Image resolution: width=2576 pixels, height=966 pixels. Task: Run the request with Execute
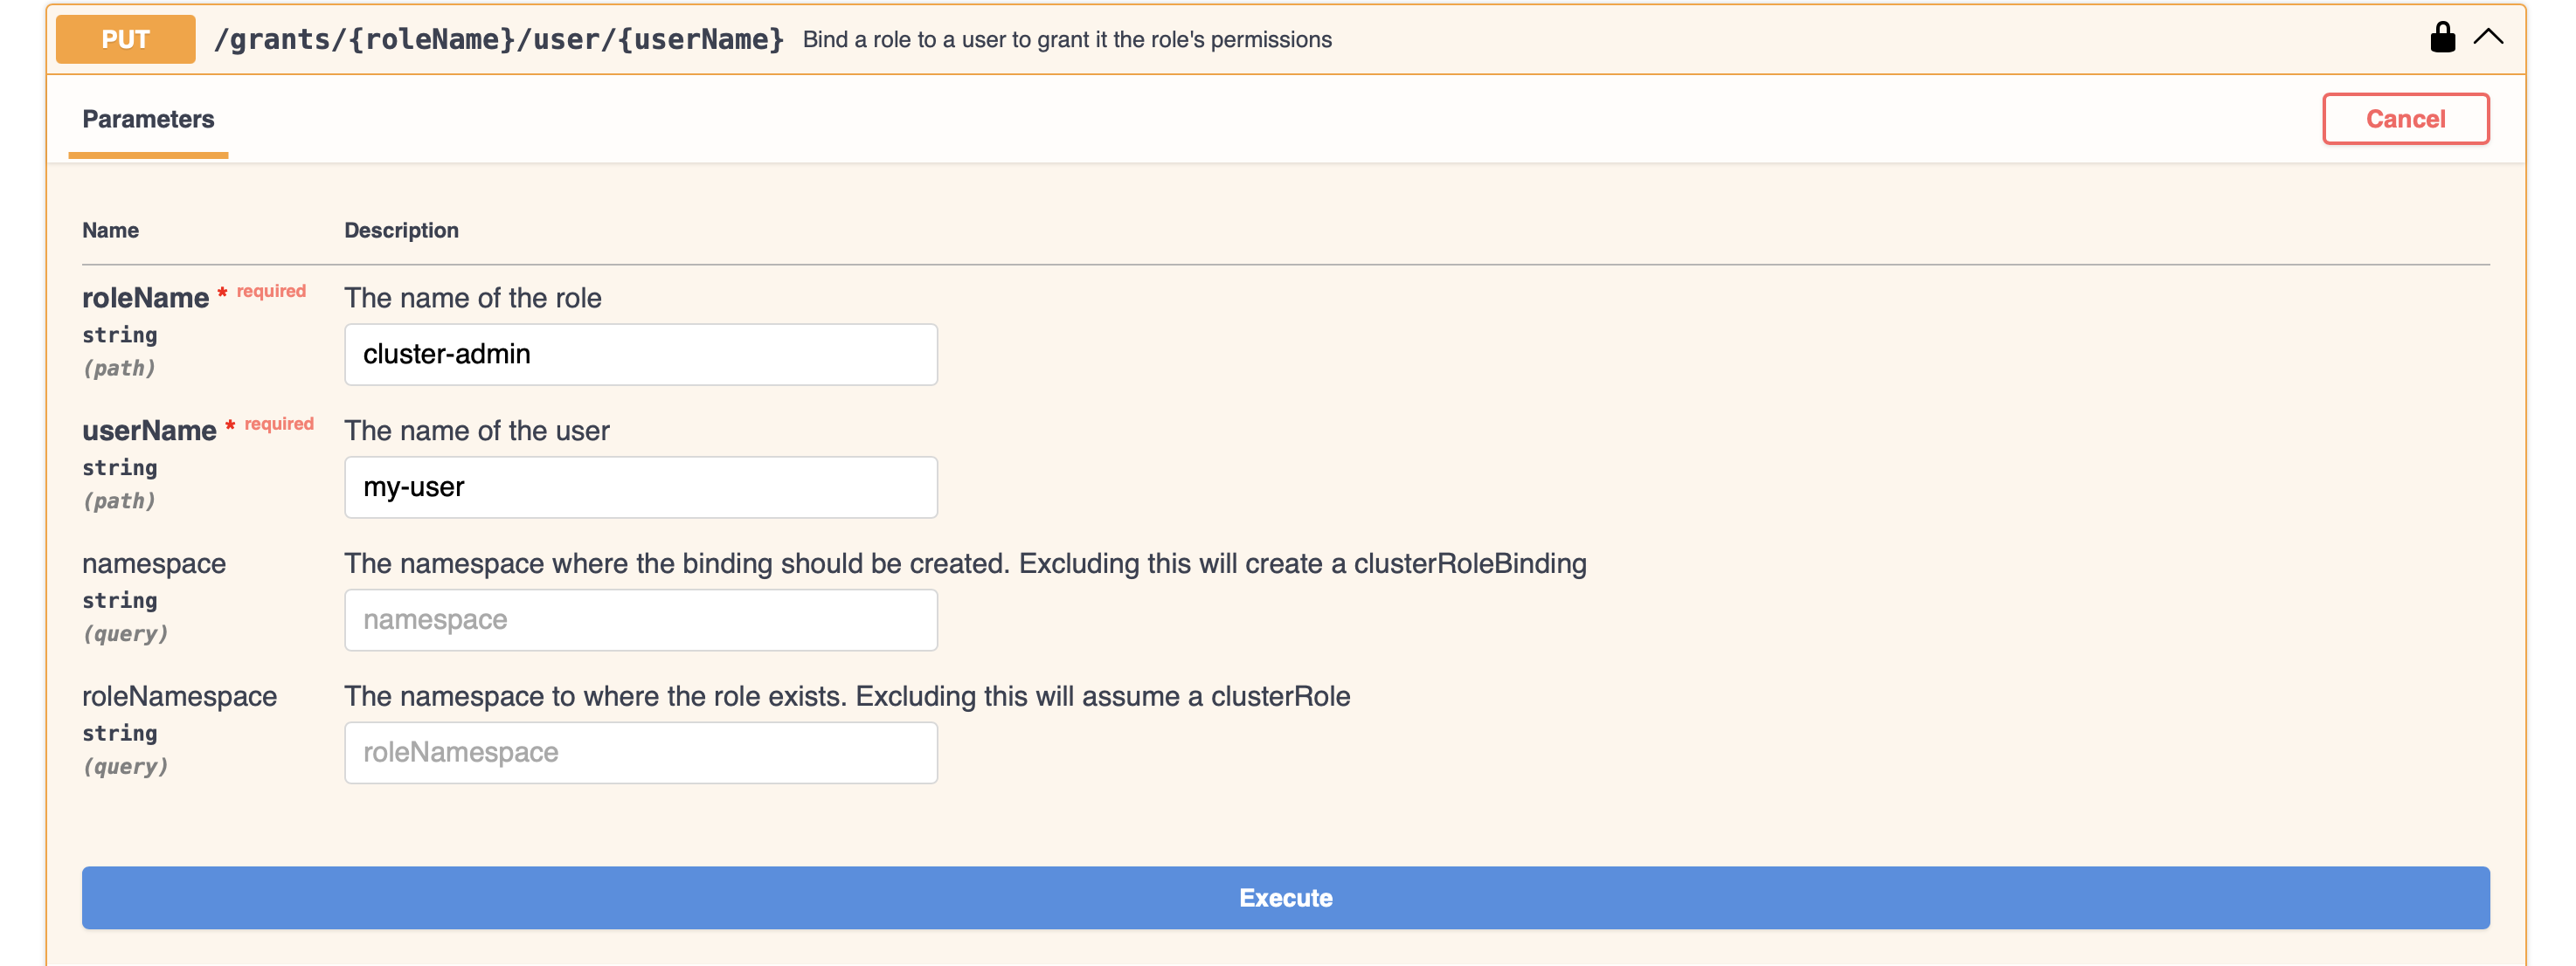1285,897
